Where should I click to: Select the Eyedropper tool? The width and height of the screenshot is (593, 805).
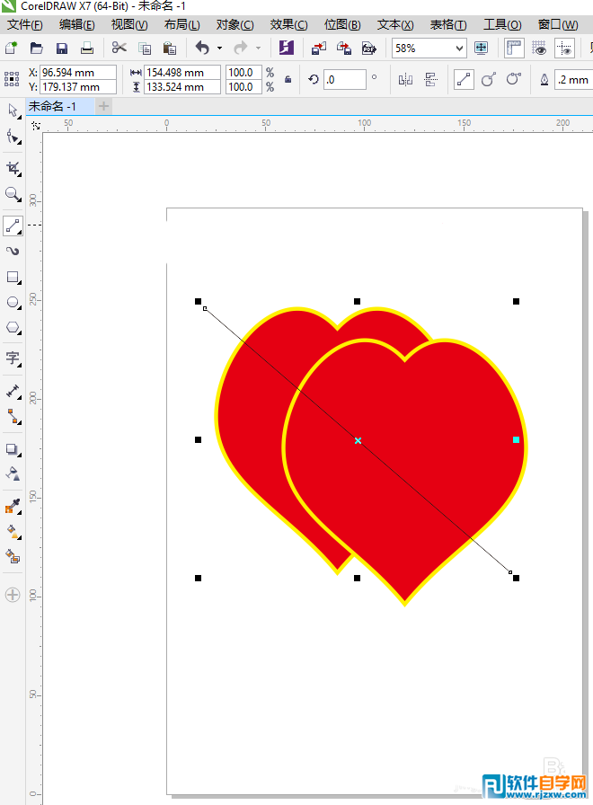click(13, 506)
